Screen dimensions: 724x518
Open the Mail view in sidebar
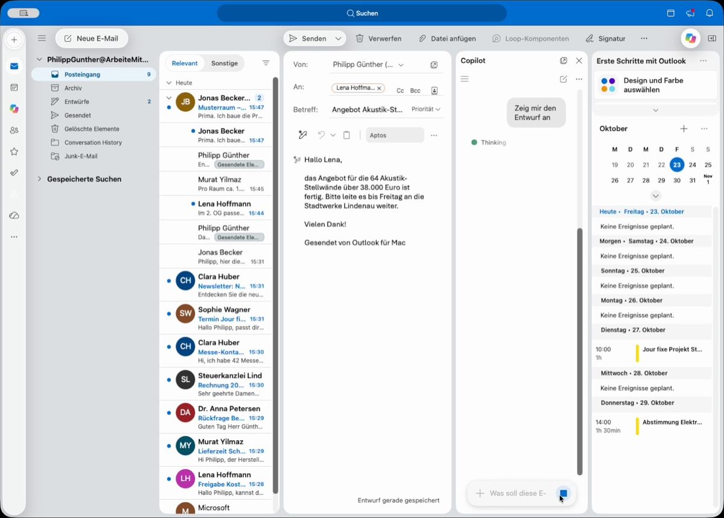[14, 66]
